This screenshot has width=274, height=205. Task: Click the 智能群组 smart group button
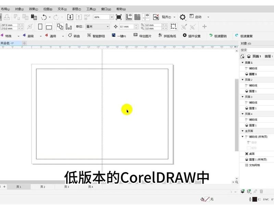click(x=96, y=36)
